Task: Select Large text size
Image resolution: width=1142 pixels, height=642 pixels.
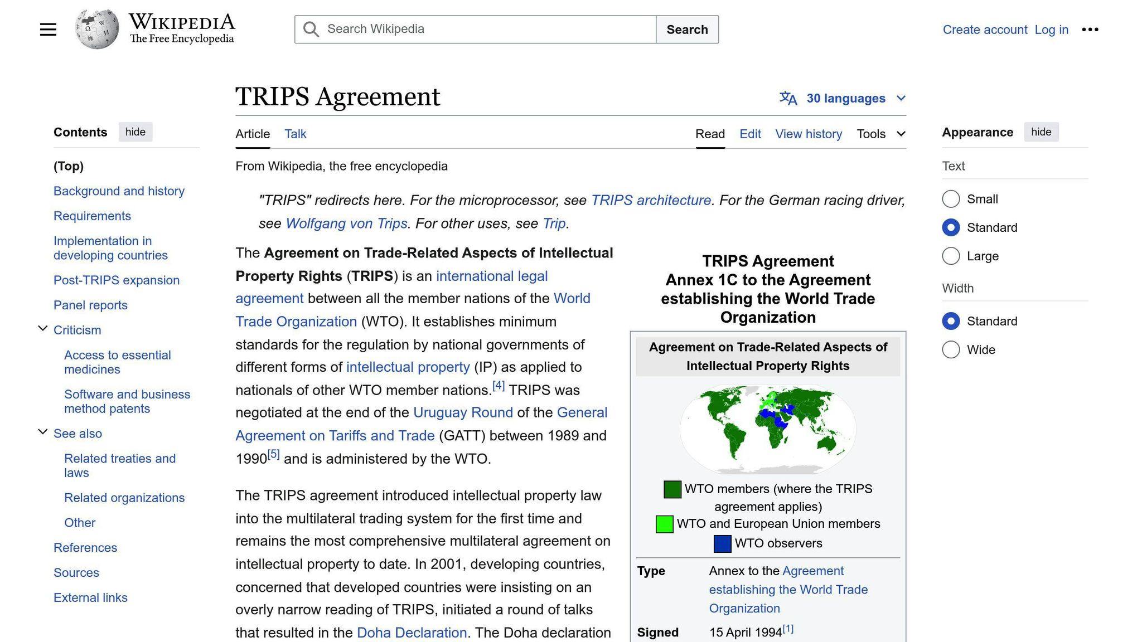Action: [x=951, y=256]
